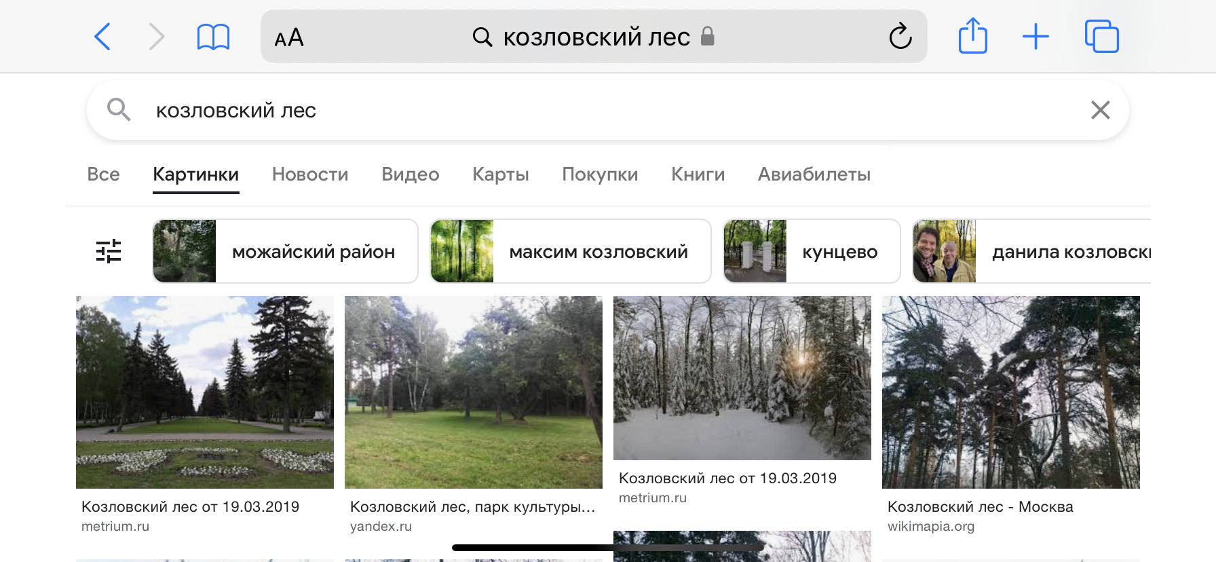Viewport: 1216px width, 562px height.
Task: Open 'Козловский лес - Москва' result title
Action: pos(981,507)
